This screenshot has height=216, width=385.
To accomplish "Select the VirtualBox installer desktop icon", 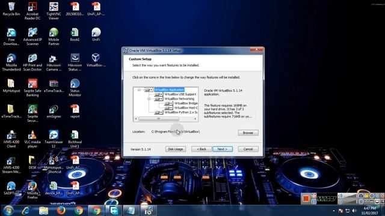I will (96, 60).
